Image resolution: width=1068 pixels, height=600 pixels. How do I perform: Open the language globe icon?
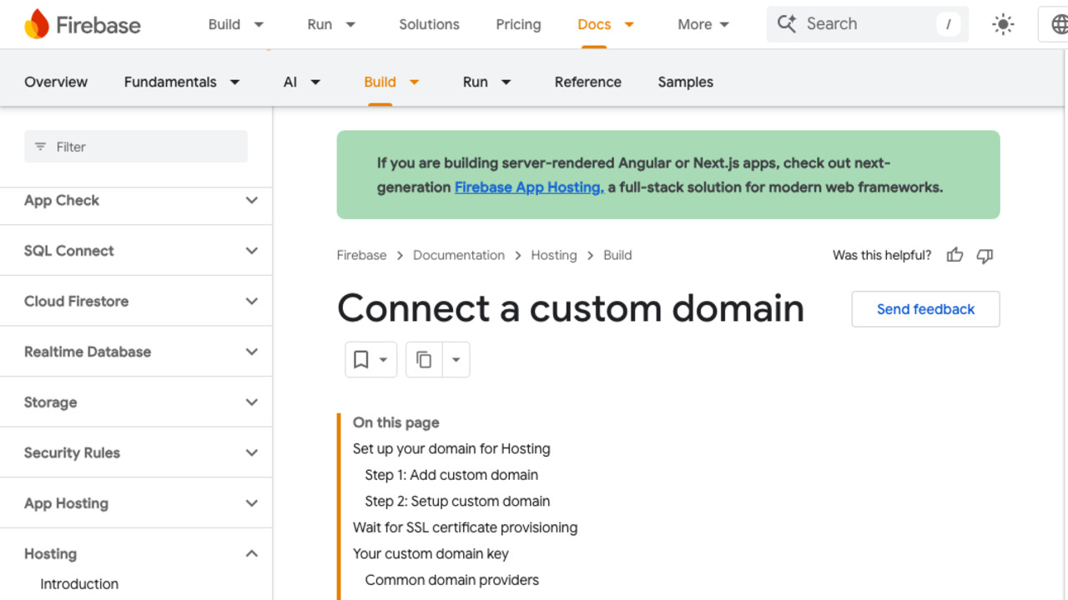point(1060,24)
